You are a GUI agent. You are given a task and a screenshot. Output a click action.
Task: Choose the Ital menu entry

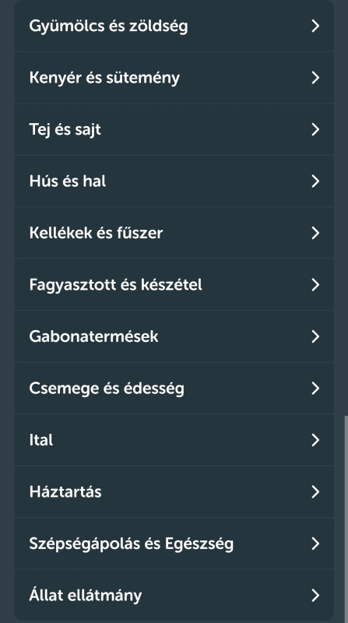pos(174,440)
